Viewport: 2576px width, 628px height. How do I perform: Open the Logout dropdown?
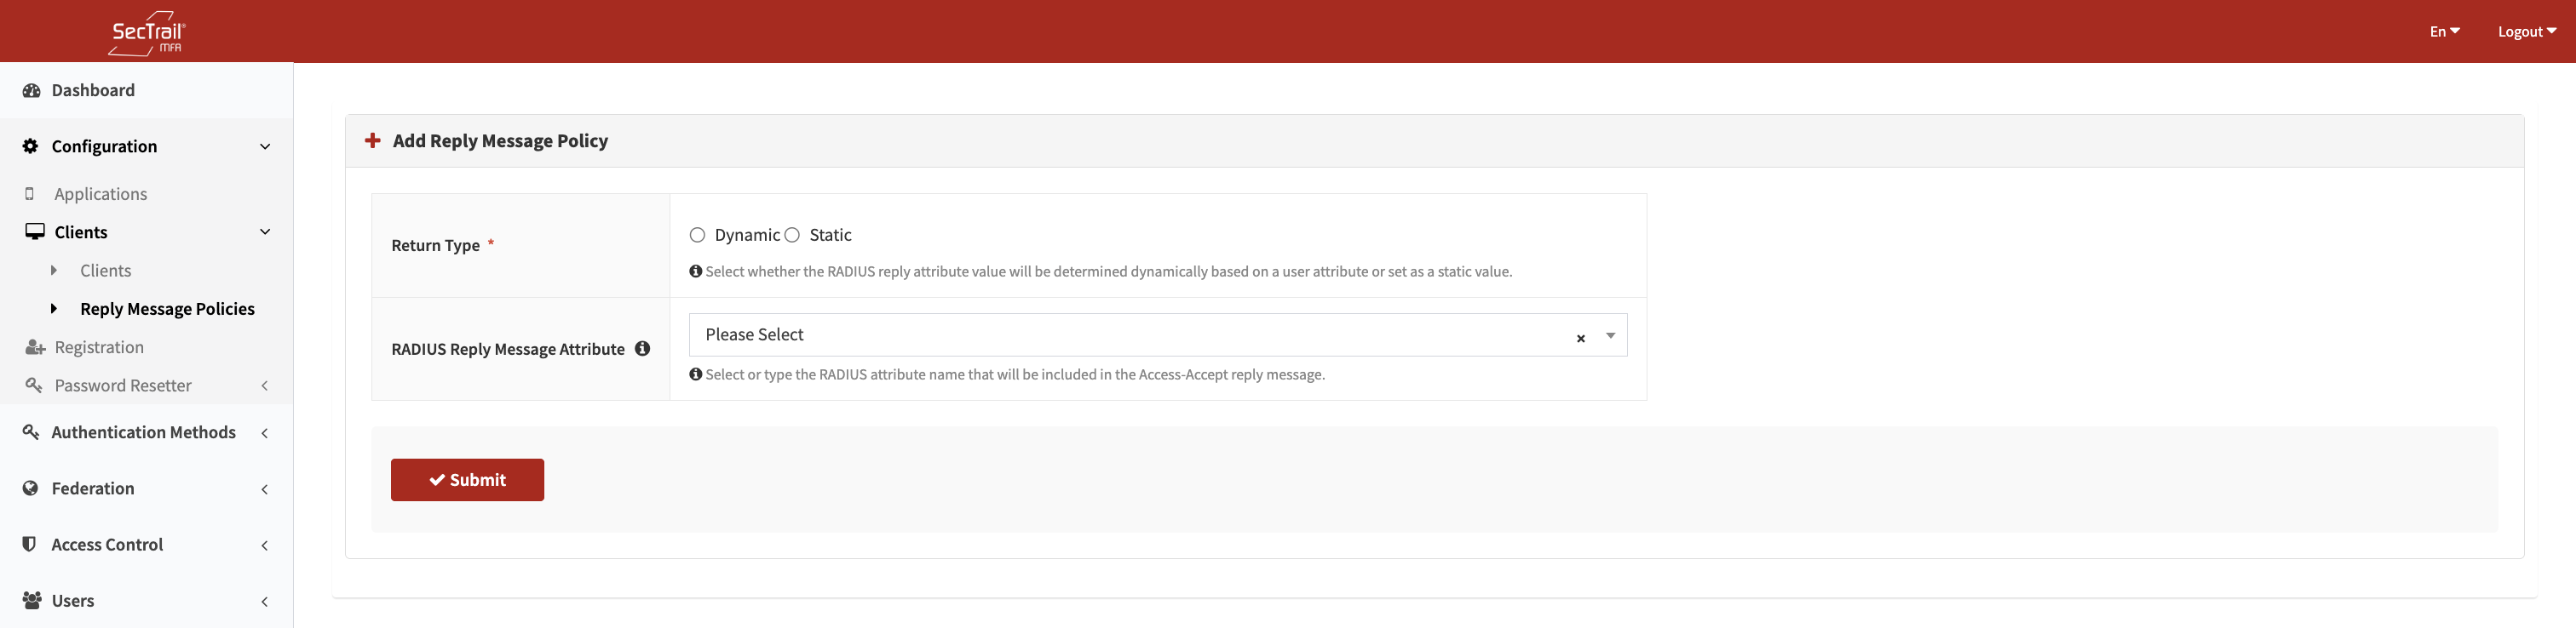pyautogui.click(x=2527, y=32)
